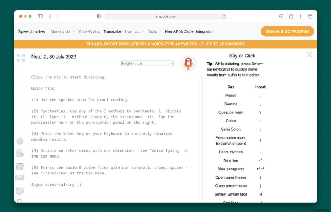
Task: Insert an exclamation mark symbol
Action: tap(260, 140)
